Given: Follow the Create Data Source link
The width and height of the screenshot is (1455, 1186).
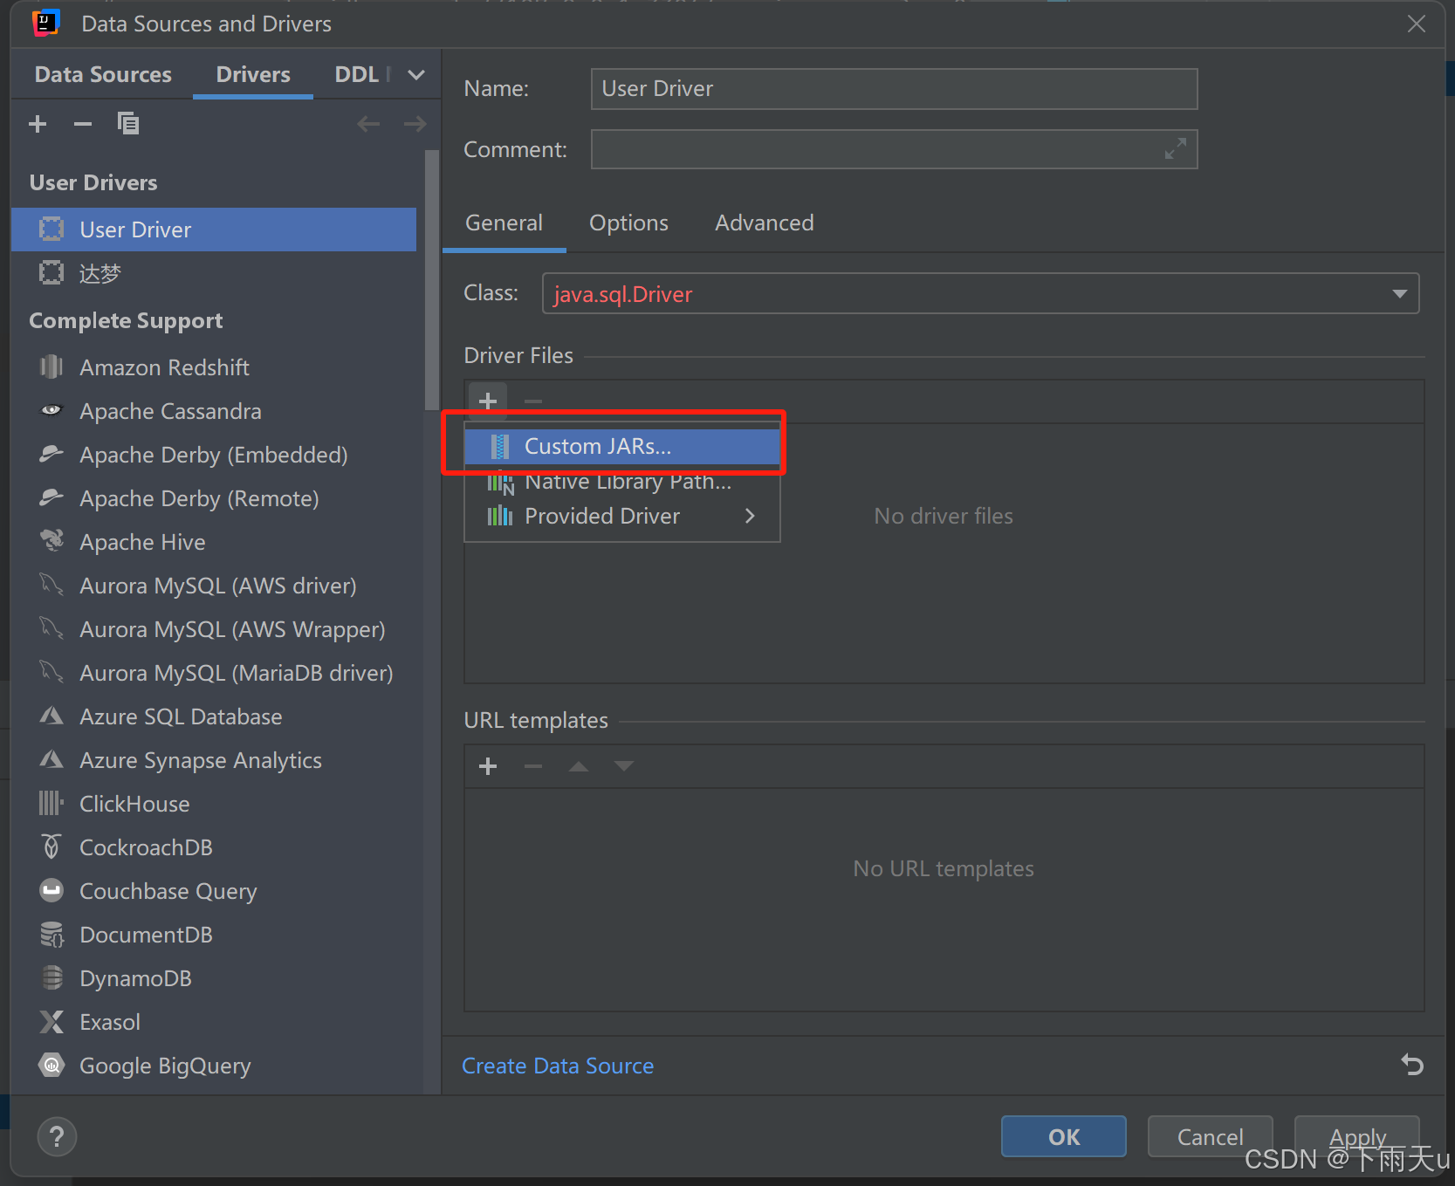Looking at the screenshot, I should [x=558, y=1066].
